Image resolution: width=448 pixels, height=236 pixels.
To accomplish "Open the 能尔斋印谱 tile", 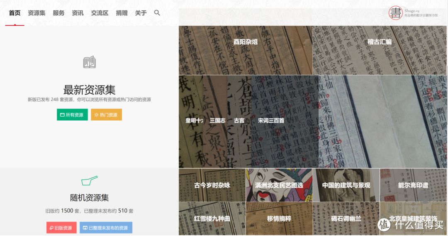I will [x=413, y=185].
